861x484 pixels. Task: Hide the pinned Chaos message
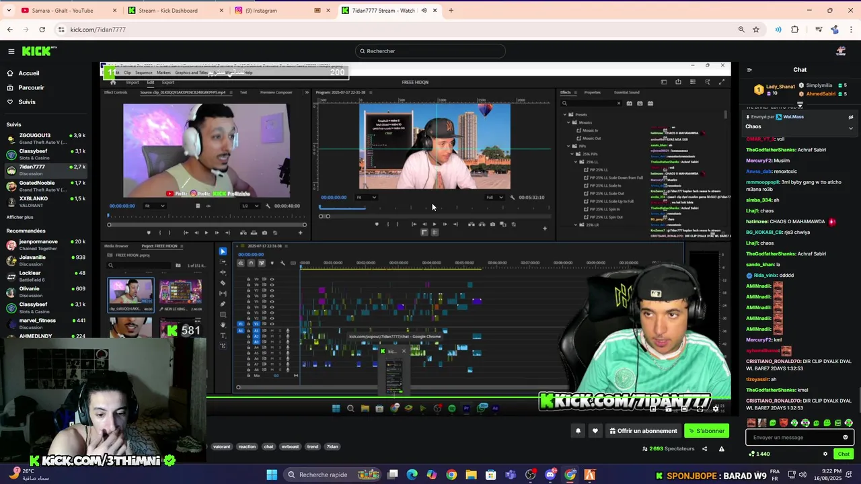click(850, 117)
